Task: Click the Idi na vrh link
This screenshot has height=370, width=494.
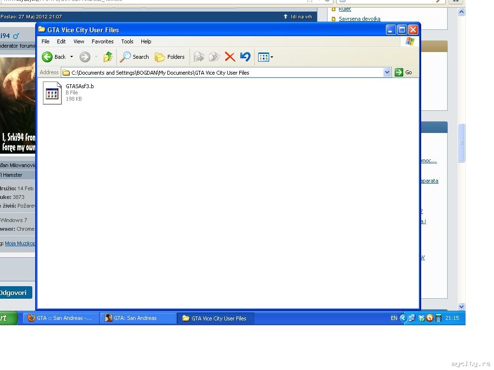Action: point(298,17)
